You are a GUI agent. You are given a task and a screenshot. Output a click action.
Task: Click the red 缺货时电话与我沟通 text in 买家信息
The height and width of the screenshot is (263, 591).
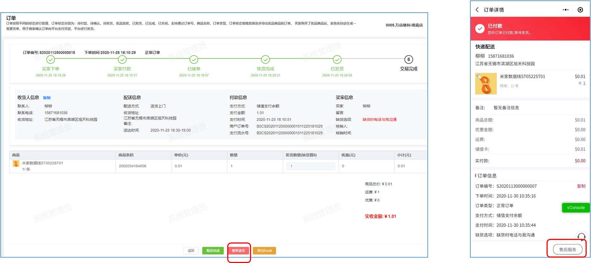pyautogui.click(x=380, y=120)
